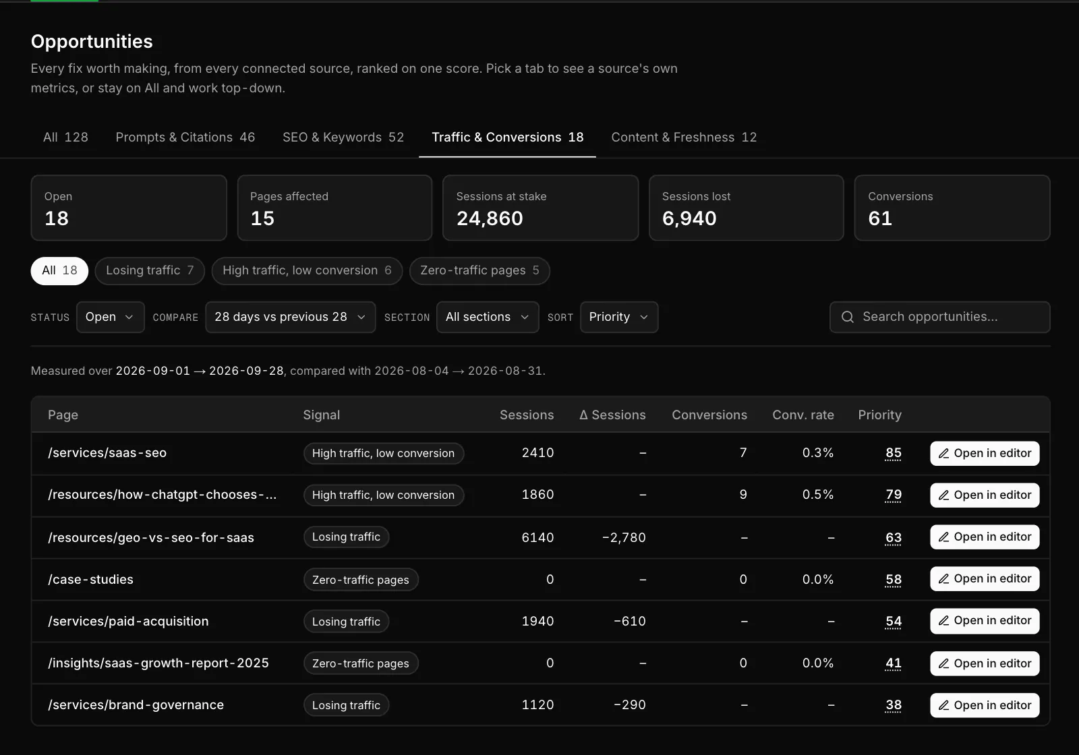
Task: Expand the Compare period dropdown
Action: tap(290, 317)
